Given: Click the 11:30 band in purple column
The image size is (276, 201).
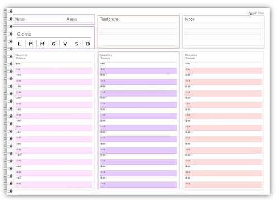Looking at the screenshot, I should [138, 93].
